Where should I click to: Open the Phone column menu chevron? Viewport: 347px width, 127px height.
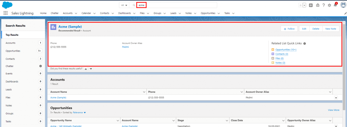tap(241, 92)
